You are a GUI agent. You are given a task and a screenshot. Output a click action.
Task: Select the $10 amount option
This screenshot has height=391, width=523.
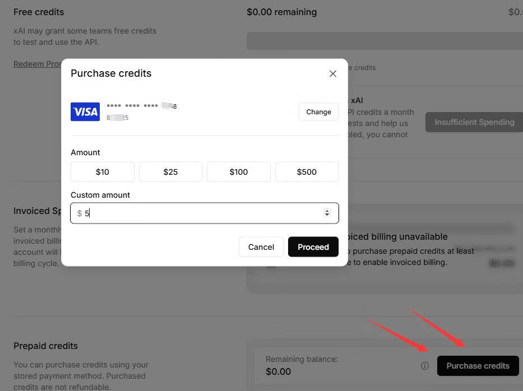103,172
